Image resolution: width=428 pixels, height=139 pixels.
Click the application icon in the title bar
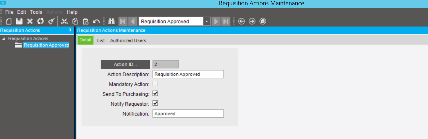[x=3, y=3]
